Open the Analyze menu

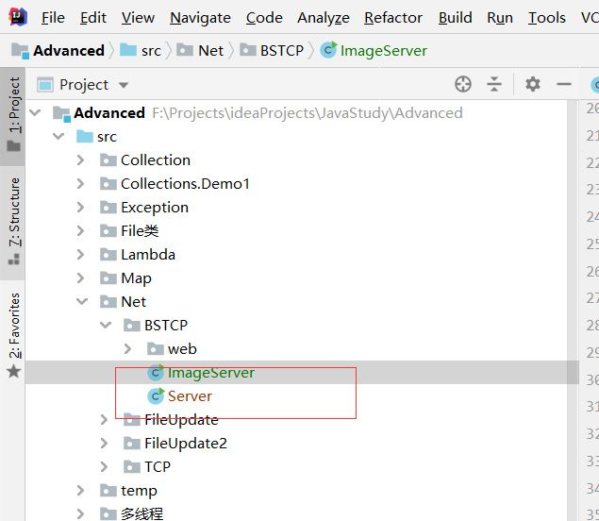click(x=324, y=18)
